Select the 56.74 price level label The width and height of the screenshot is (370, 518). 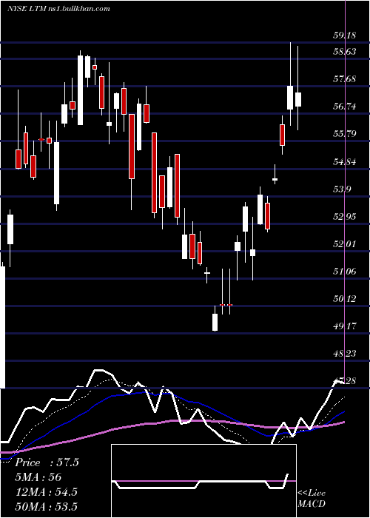pyautogui.click(x=345, y=107)
